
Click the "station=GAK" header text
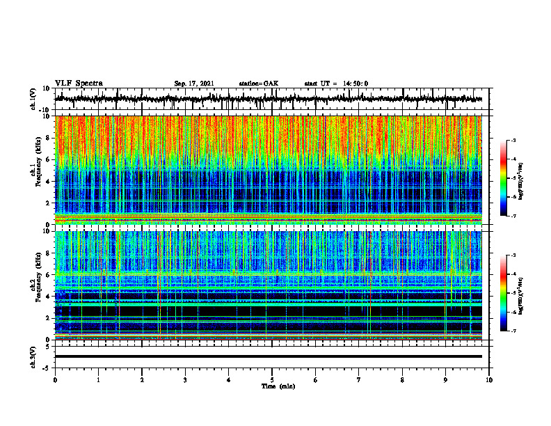click(259, 84)
